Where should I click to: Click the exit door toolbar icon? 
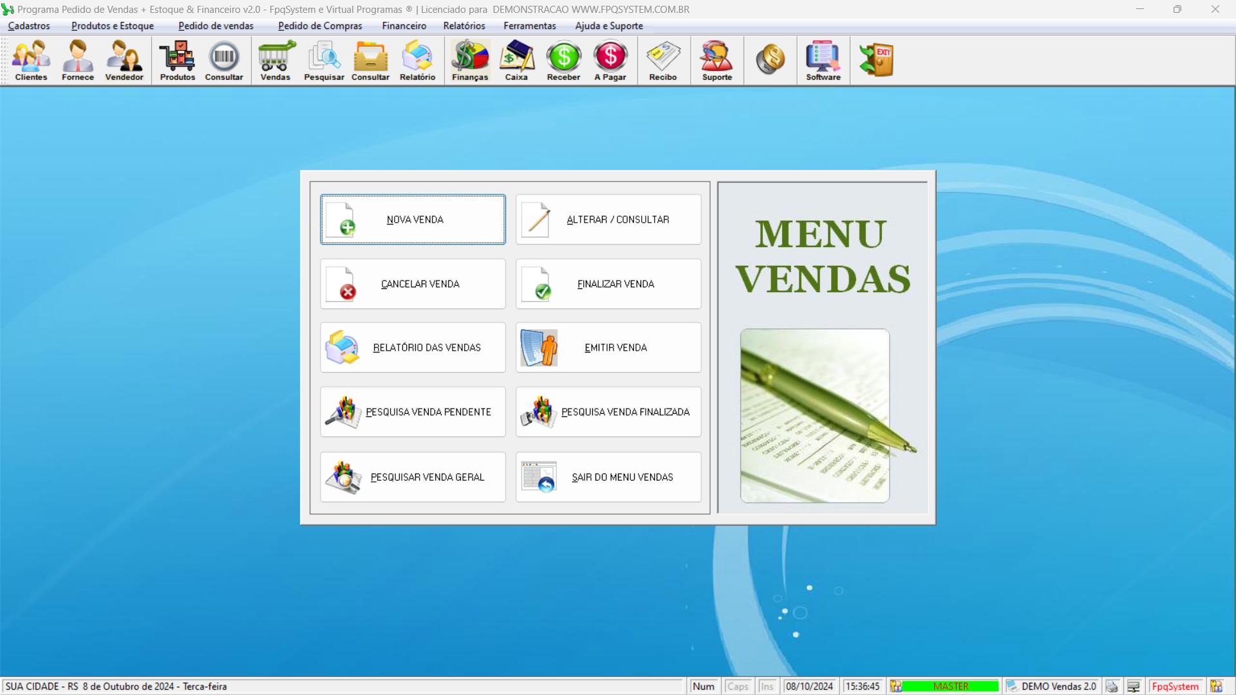tap(876, 60)
